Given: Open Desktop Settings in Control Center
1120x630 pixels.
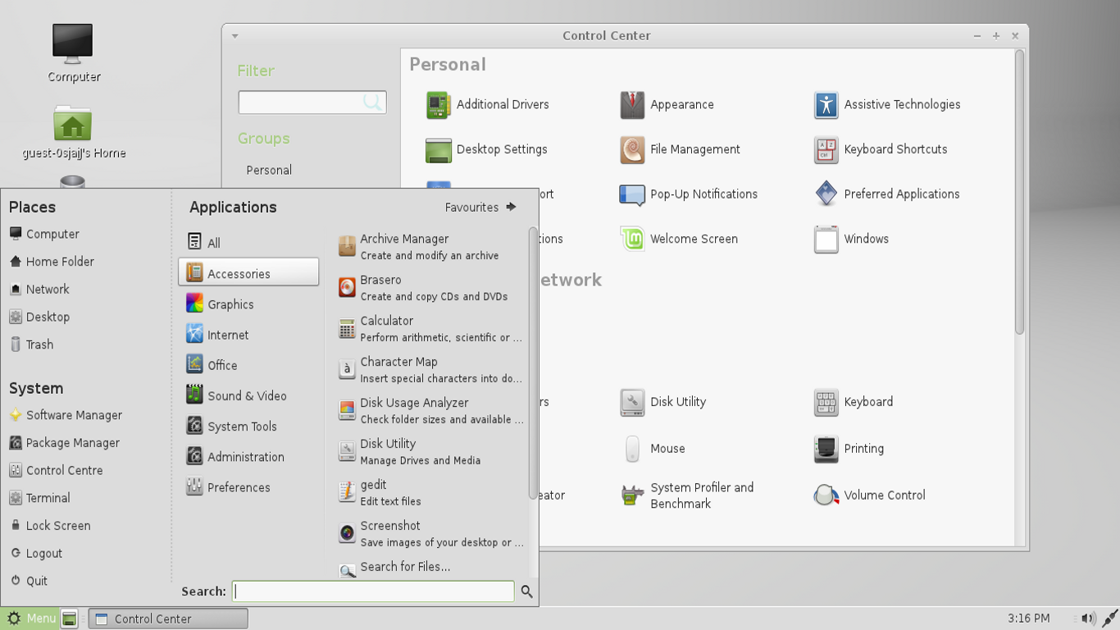Looking at the screenshot, I should pyautogui.click(x=486, y=150).
